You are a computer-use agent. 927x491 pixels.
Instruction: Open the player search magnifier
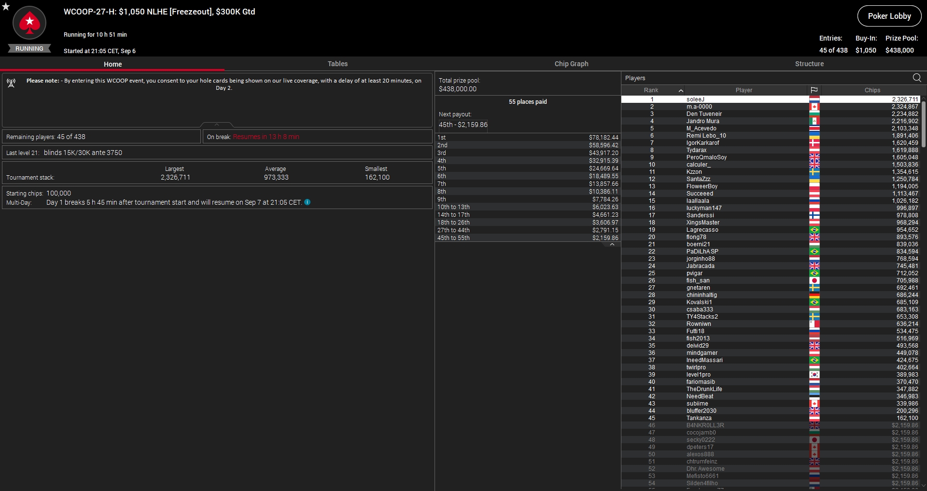[917, 78]
